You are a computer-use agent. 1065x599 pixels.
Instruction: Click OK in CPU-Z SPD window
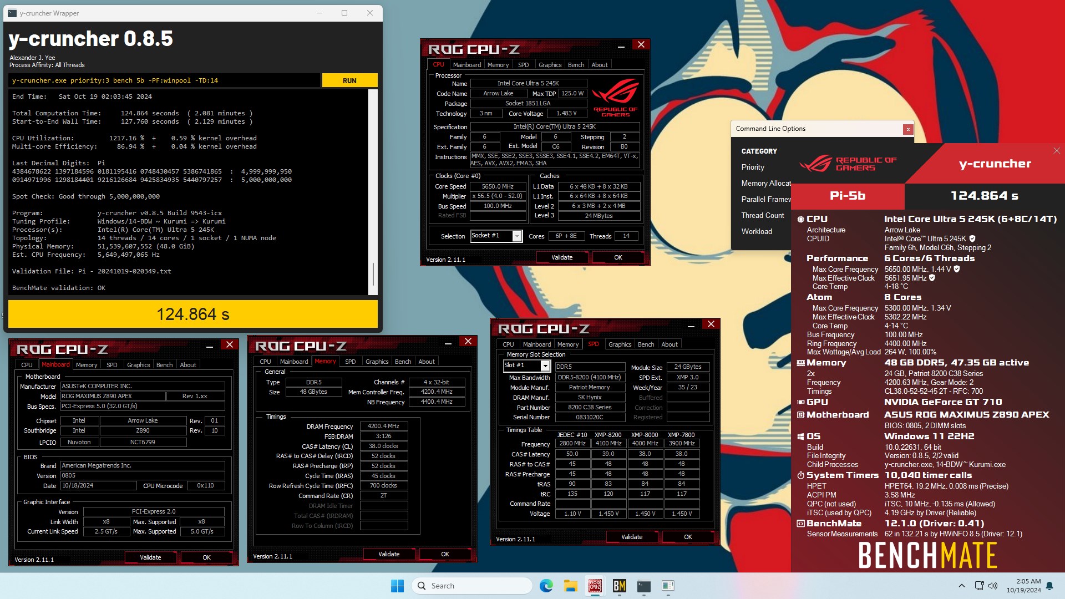coord(688,537)
